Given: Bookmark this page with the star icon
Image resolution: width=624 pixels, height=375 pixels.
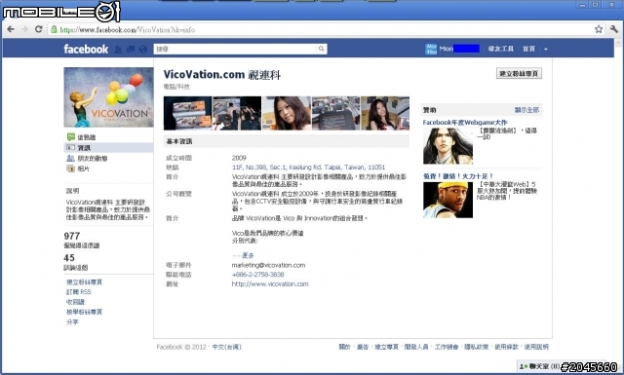Looking at the screenshot, I should (599, 29).
